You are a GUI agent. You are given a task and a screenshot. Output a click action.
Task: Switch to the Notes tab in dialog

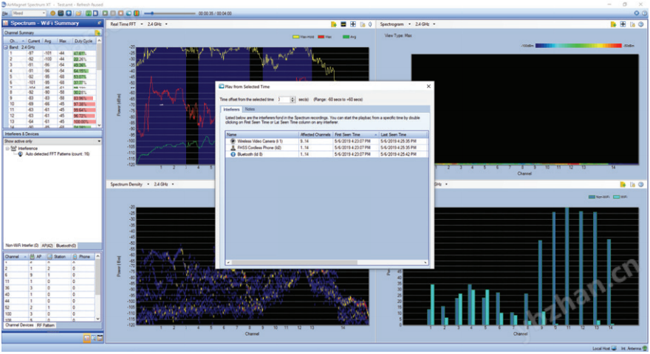(x=250, y=109)
